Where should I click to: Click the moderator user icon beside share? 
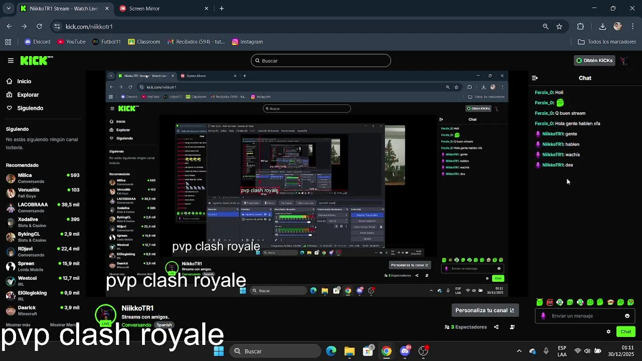[x=512, y=327]
